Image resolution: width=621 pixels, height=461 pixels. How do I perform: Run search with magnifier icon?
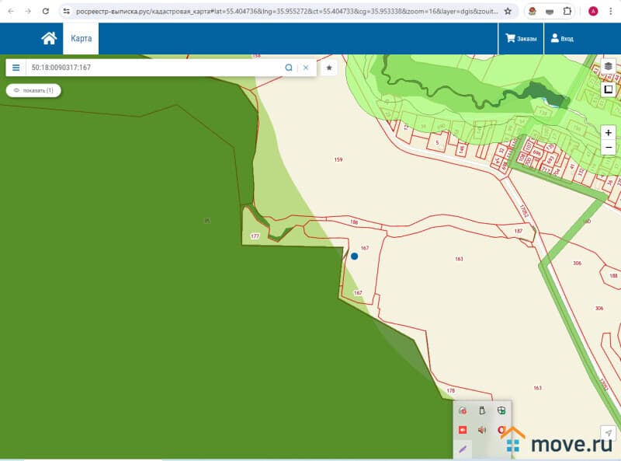tap(289, 68)
